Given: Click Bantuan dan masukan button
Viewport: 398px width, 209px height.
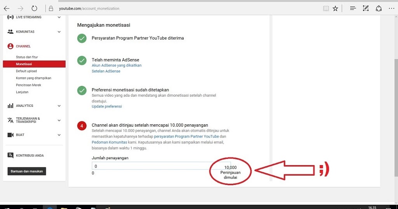Looking at the screenshot, I should (x=27, y=171).
